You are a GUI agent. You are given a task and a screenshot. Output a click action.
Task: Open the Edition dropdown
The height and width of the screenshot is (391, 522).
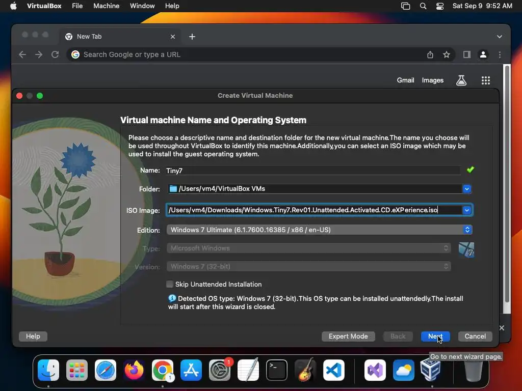pyautogui.click(x=320, y=230)
